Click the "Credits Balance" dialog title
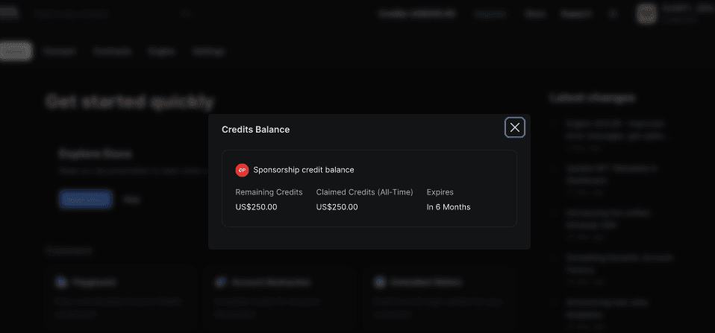Viewport: 715px width, 333px height. [255, 130]
